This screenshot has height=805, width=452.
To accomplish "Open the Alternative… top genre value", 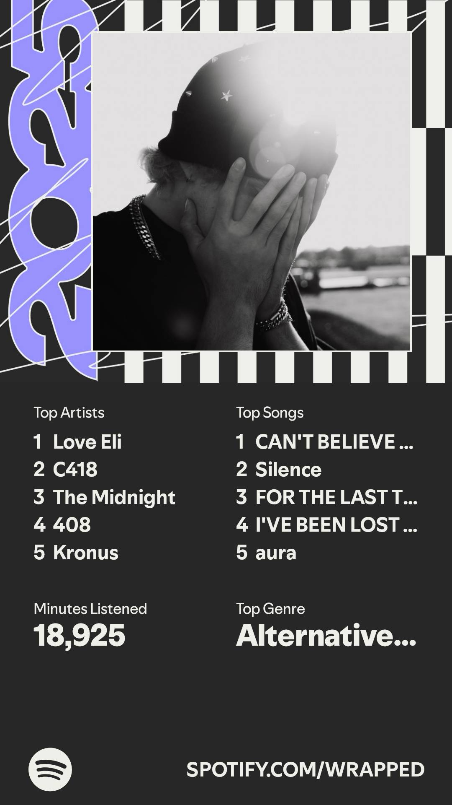I will coord(326,636).
